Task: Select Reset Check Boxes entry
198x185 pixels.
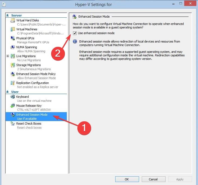Action: pos(29,124)
